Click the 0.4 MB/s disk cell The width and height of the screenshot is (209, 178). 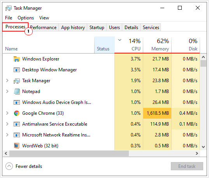pyautogui.click(x=186, y=113)
